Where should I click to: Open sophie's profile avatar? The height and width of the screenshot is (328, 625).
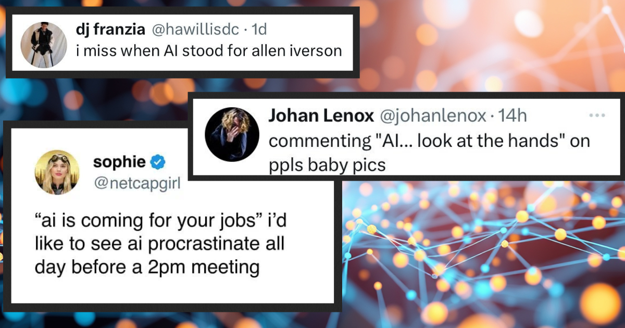tap(57, 172)
